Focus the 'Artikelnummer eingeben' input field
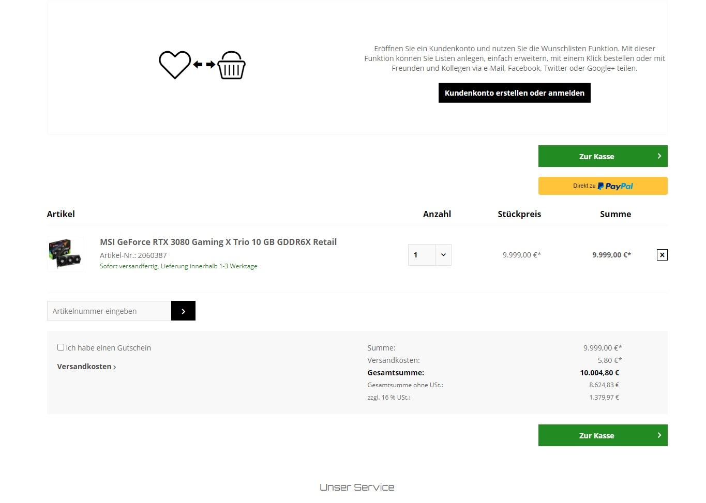706x503 pixels. 109,311
